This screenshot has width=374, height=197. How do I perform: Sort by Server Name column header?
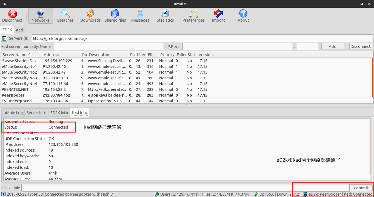click(21, 55)
